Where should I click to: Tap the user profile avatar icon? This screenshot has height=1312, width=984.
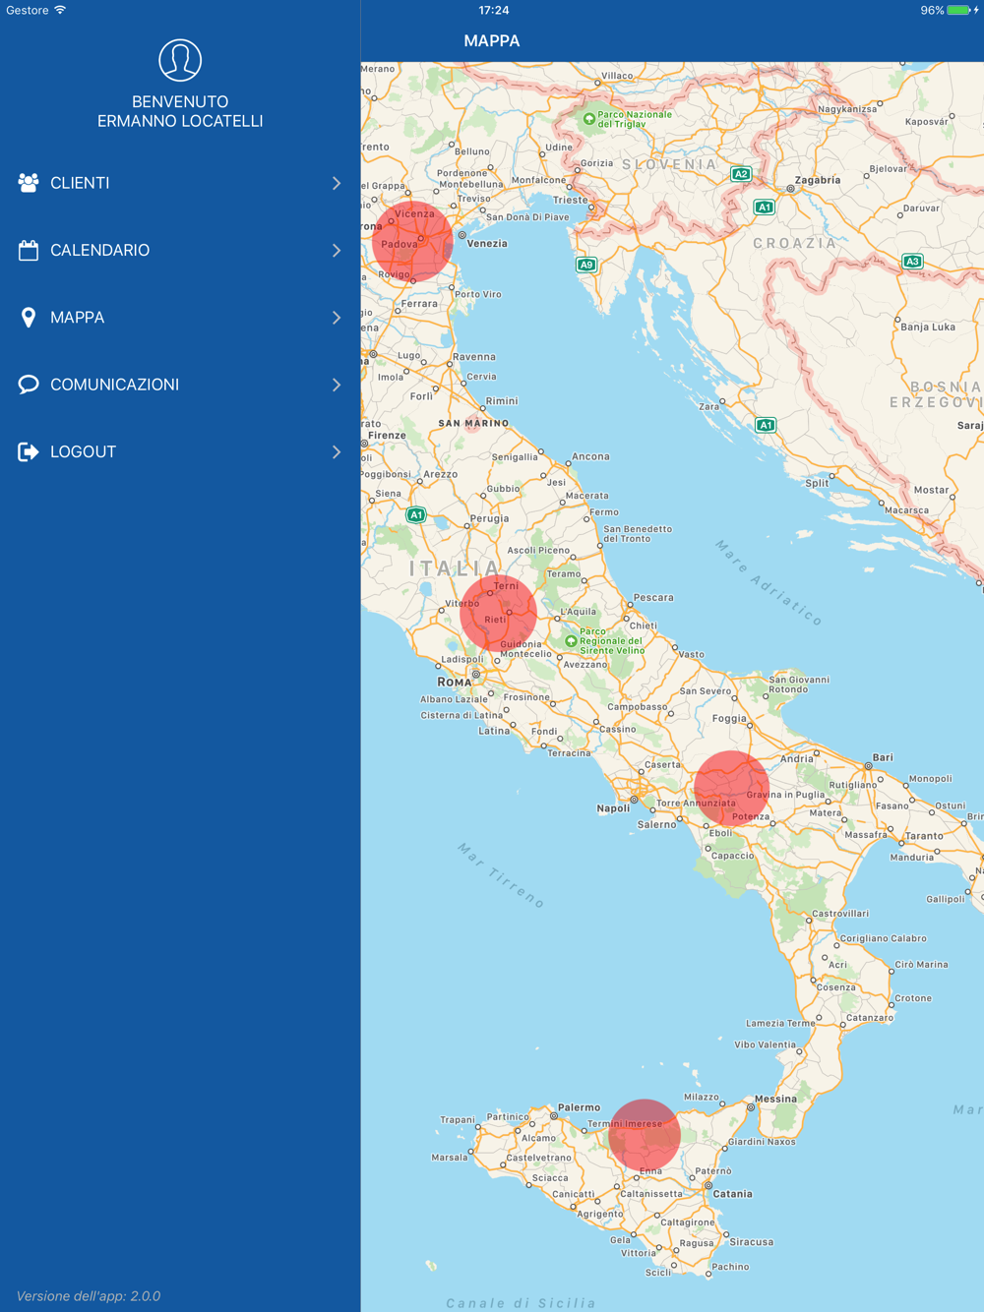tap(180, 60)
